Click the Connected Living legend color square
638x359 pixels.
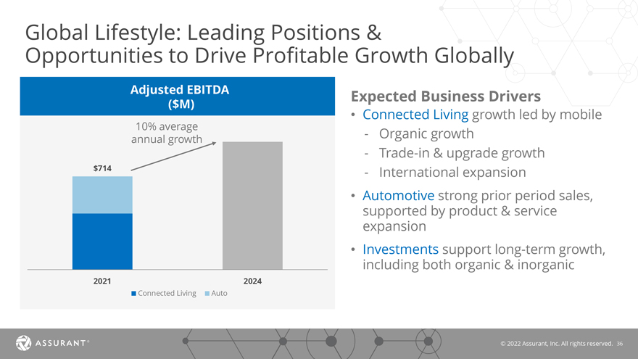[x=133, y=294]
